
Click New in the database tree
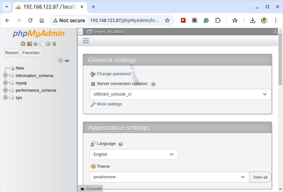point(20,68)
